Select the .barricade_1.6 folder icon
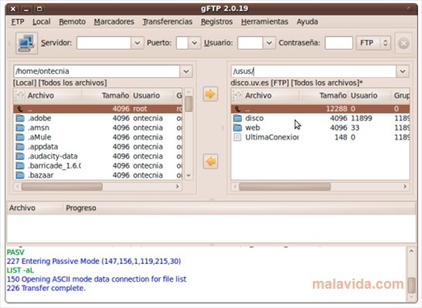The width and height of the screenshot is (422, 308). 20,166
